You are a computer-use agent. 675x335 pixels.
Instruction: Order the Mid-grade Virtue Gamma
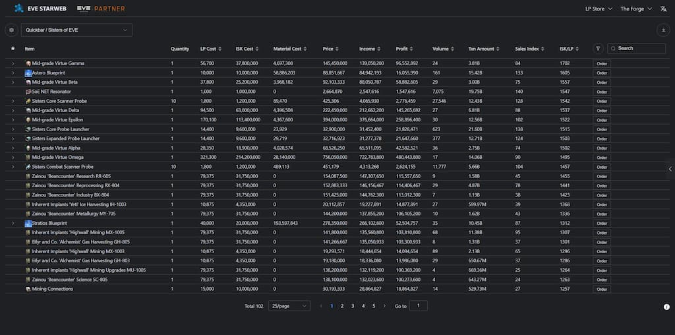[601, 64]
